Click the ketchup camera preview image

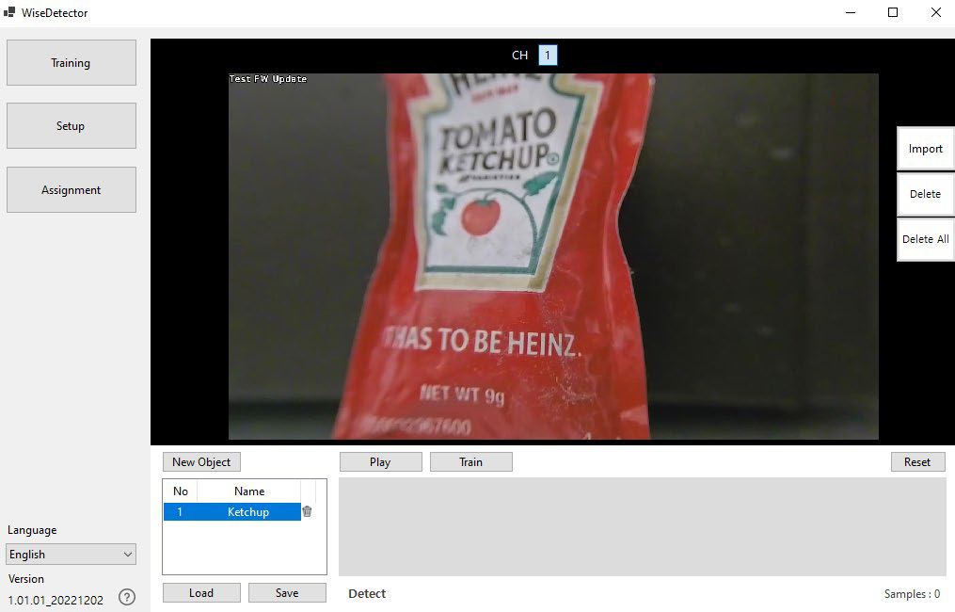click(553, 257)
